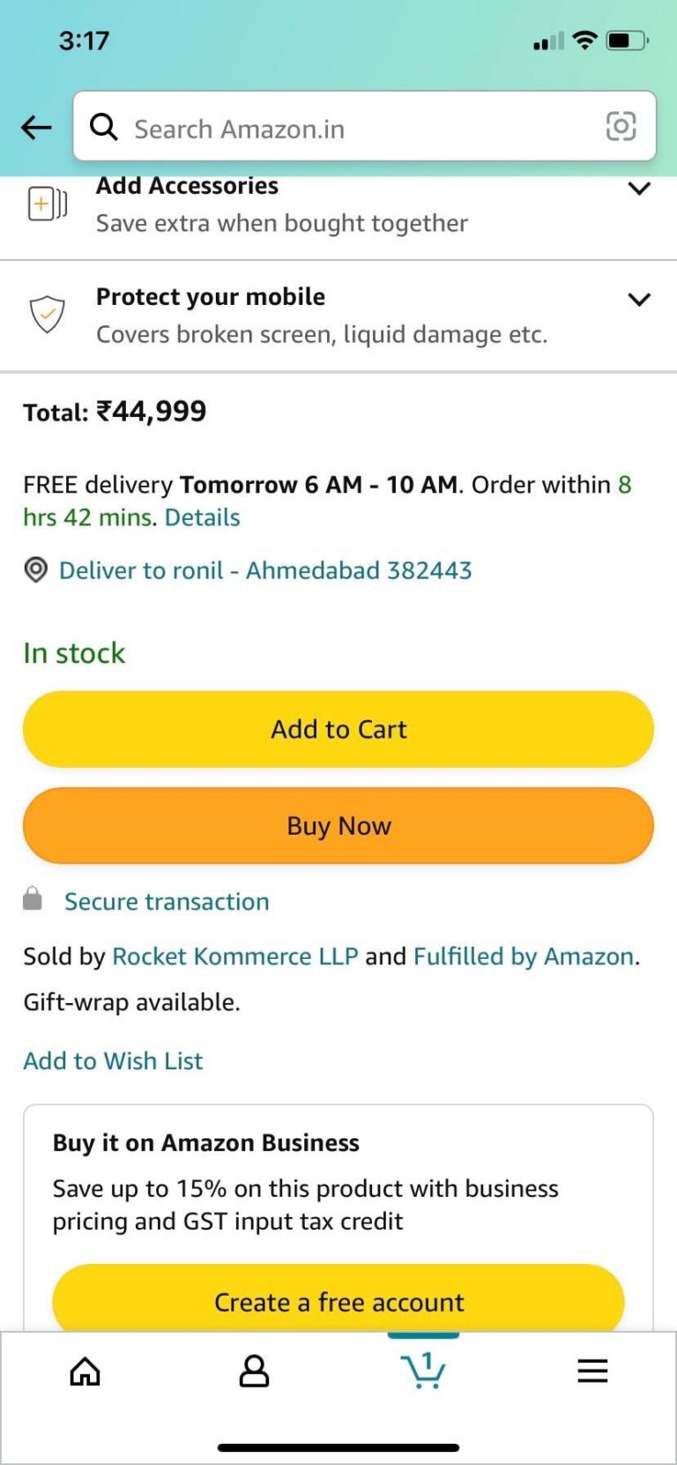Create a free Amazon Business account
This screenshot has width=677, height=1465.
[x=338, y=1302]
